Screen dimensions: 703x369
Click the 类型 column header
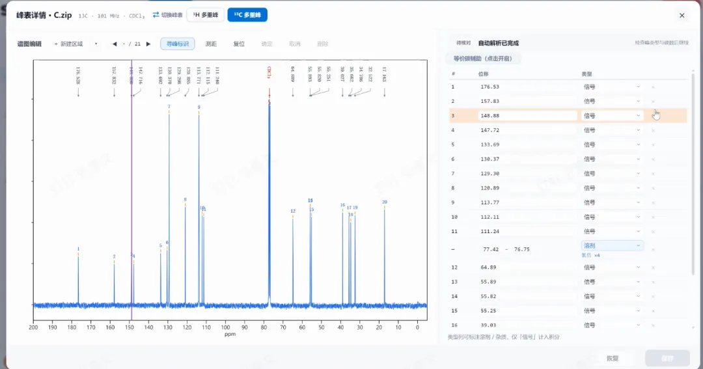point(586,74)
